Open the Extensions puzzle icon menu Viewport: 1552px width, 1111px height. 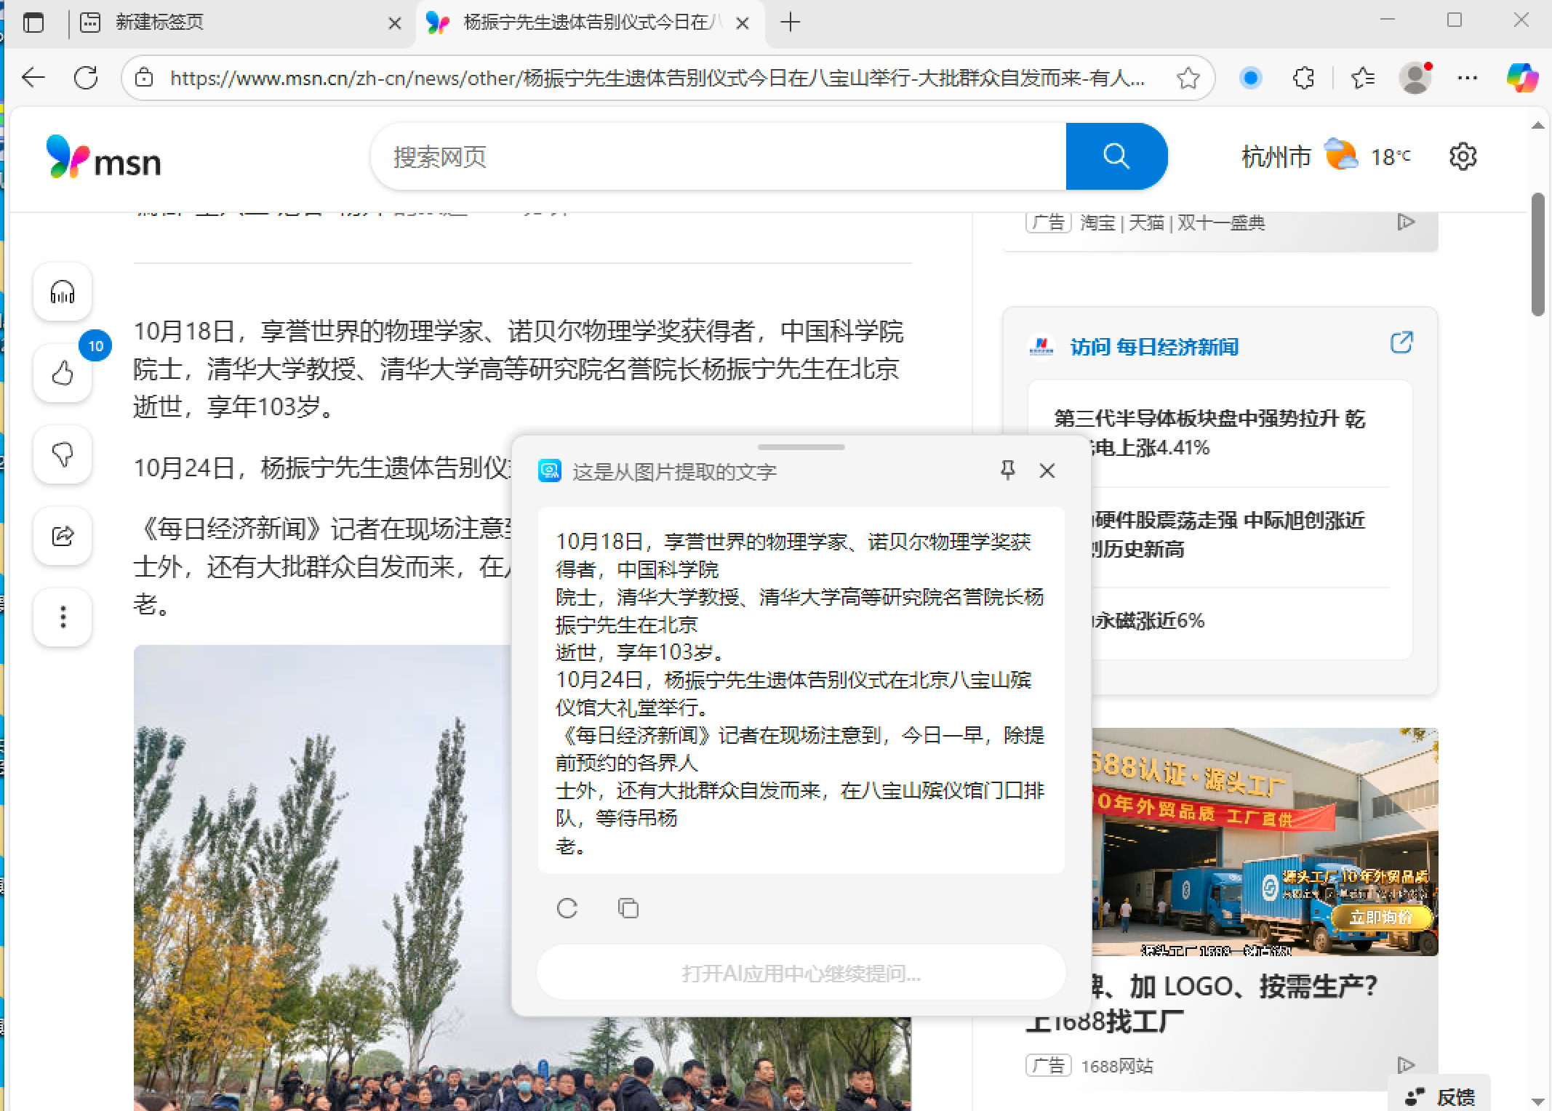[1303, 78]
